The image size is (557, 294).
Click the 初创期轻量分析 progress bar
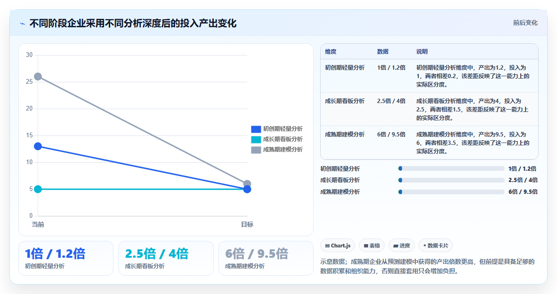click(452, 169)
